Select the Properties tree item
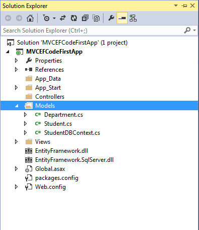 pos(48,61)
